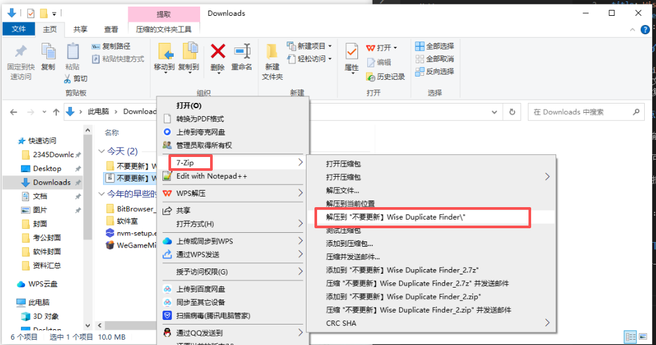Viewport: 656px width, 345px height.
Task: Open the 压缩的文件夹工具 tab
Action: coord(164,29)
